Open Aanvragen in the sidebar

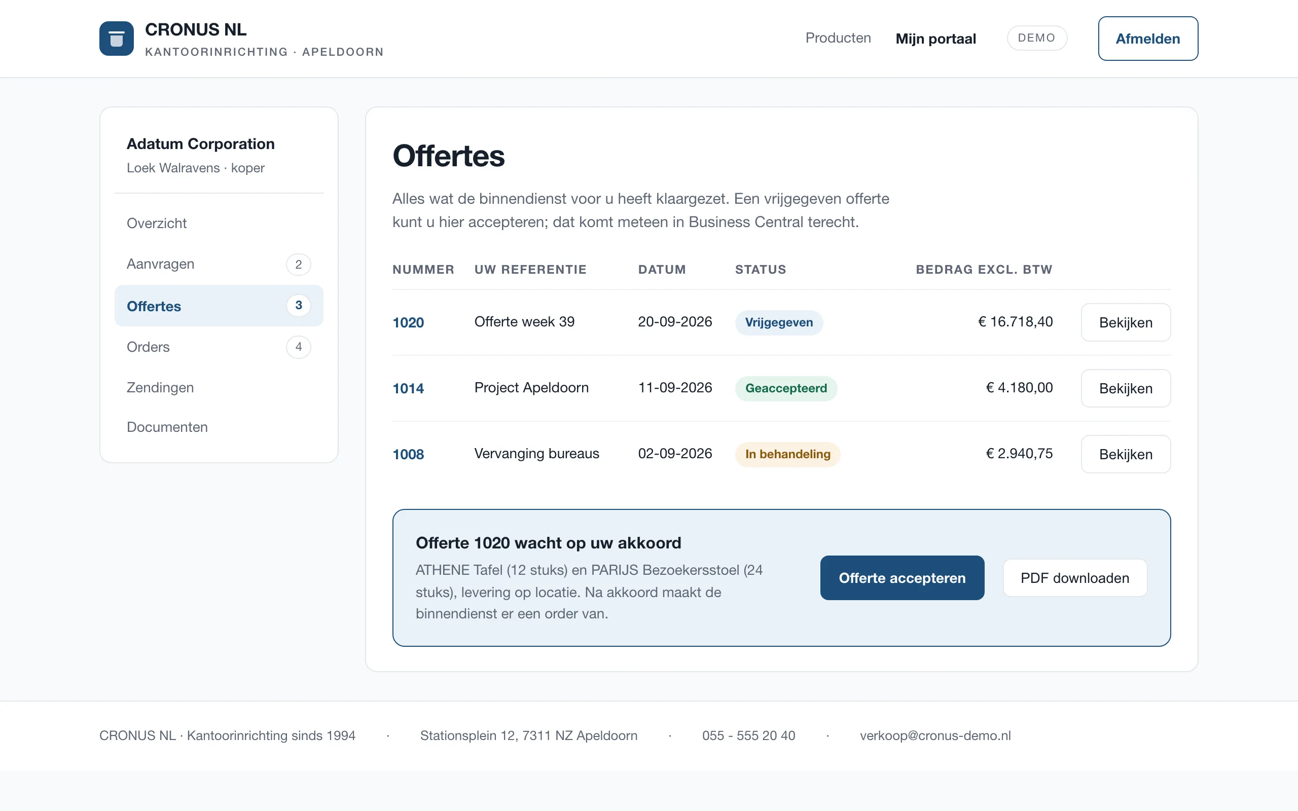coord(219,264)
